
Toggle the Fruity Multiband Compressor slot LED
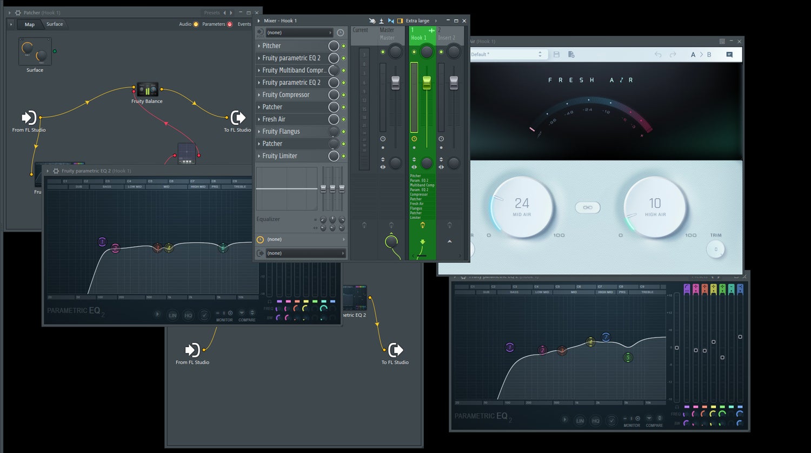pyautogui.click(x=343, y=70)
